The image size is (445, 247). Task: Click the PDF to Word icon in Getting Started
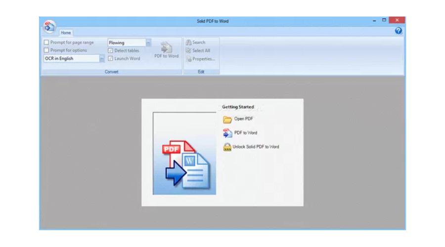coord(227,133)
